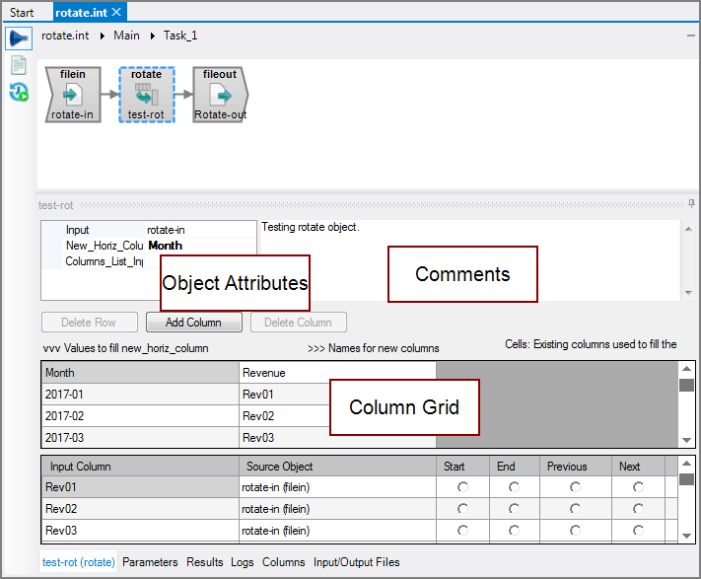Select Next radio button for Rev03

click(638, 531)
